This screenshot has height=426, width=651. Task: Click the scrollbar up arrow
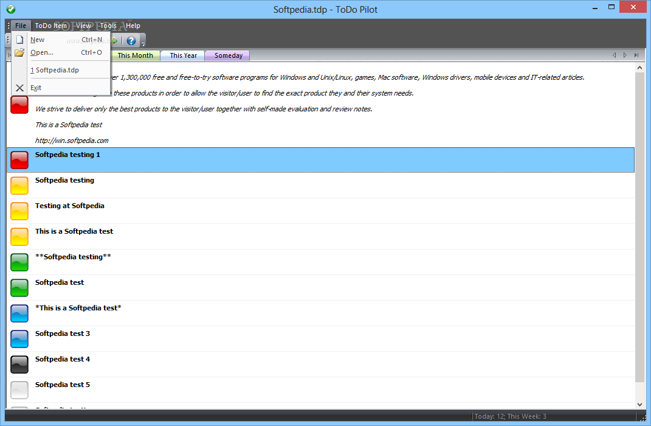pyautogui.click(x=639, y=68)
